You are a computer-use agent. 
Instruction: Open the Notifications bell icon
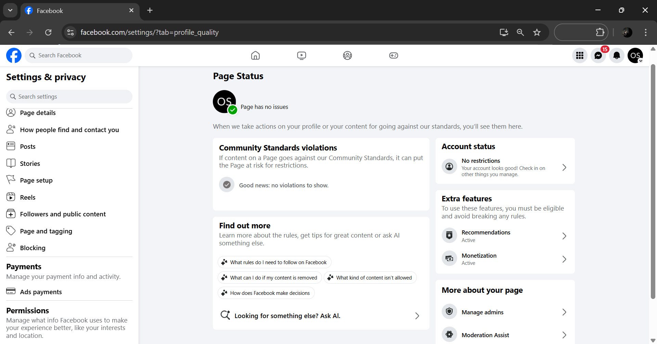click(617, 55)
